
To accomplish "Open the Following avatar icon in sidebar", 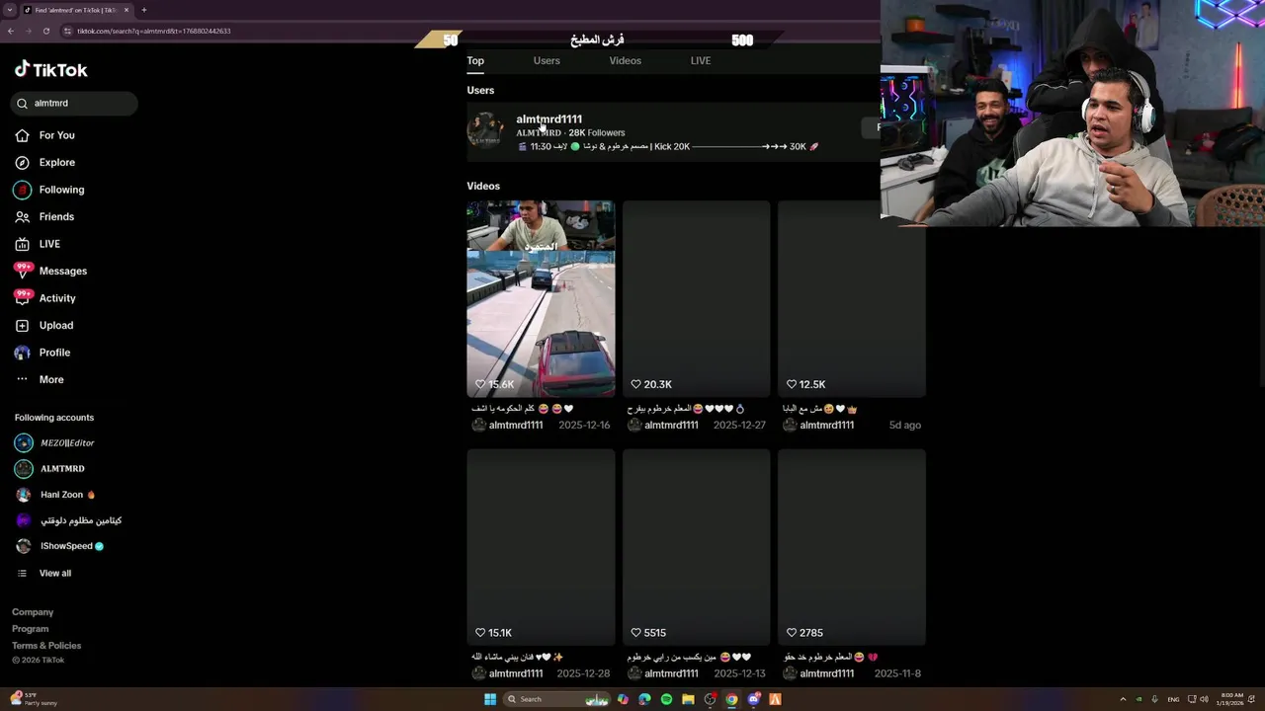I will click(x=22, y=190).
